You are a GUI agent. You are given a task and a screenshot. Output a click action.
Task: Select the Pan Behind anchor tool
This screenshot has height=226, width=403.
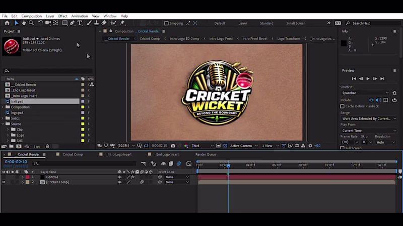click(x=55, y=23)
